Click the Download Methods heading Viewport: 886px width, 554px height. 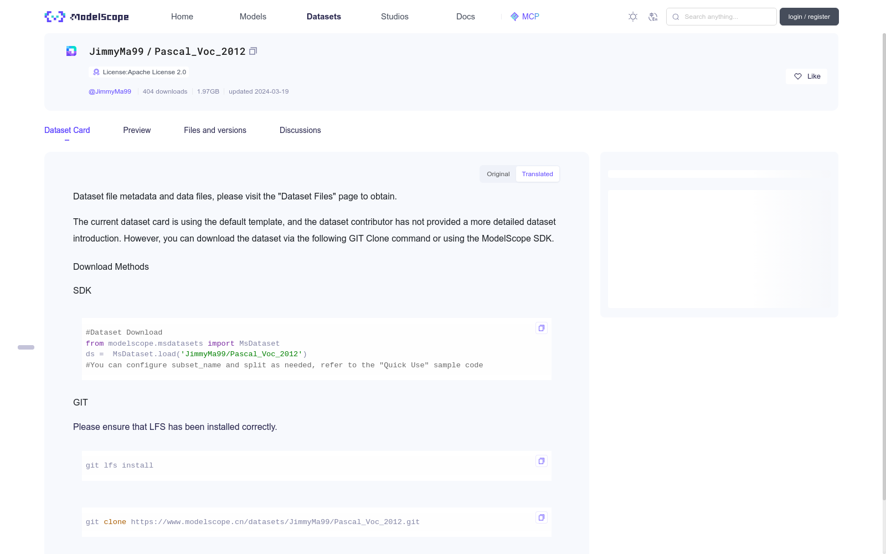(111, 266)
